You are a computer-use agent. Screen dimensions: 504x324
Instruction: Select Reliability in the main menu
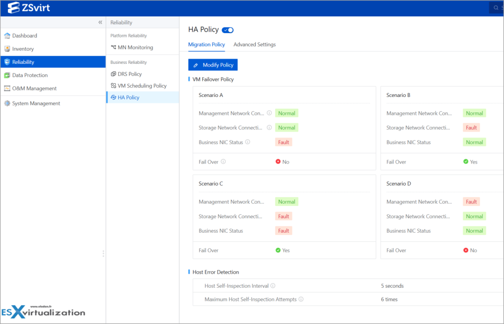point(53,62)
